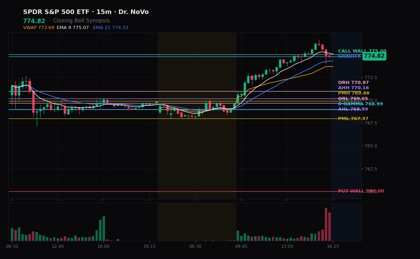Screen dimensions: 420x259
Task: Click the PUT WALL 760.00 label
Action: coord(361,191)
